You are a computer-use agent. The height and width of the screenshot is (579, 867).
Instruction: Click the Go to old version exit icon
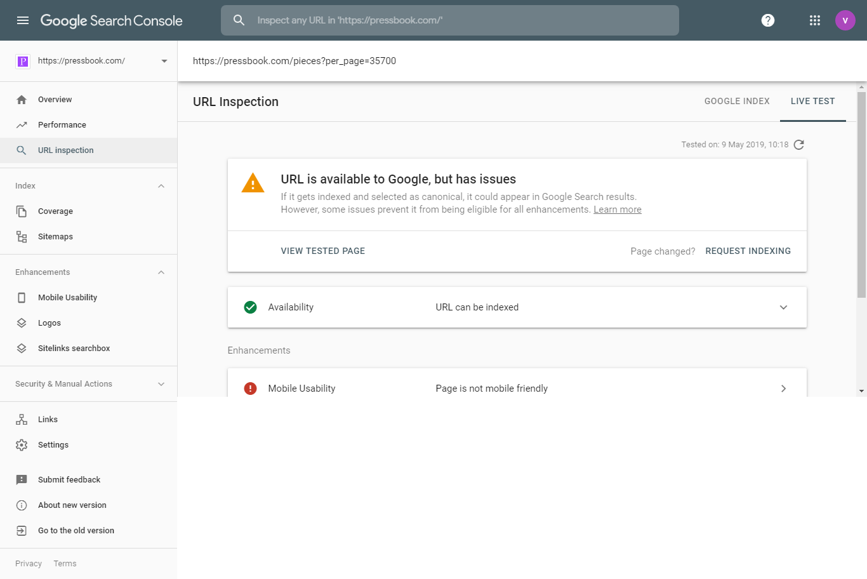click(x=22, y=531)
